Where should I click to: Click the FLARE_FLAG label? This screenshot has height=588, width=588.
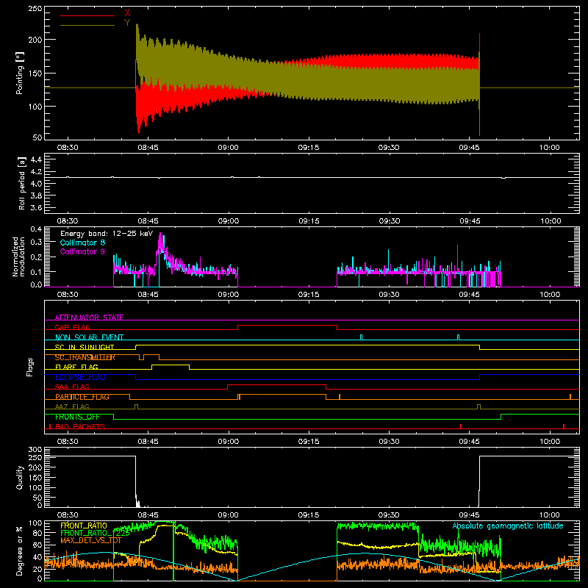coord(76,367)
